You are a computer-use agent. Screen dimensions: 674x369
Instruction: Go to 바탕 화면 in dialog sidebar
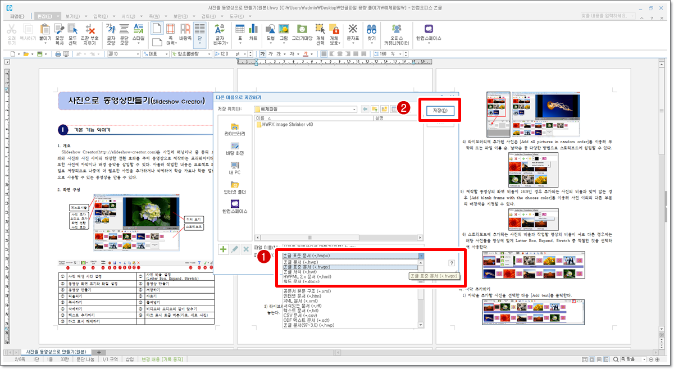pyautogui.click(x=235, y=149)
